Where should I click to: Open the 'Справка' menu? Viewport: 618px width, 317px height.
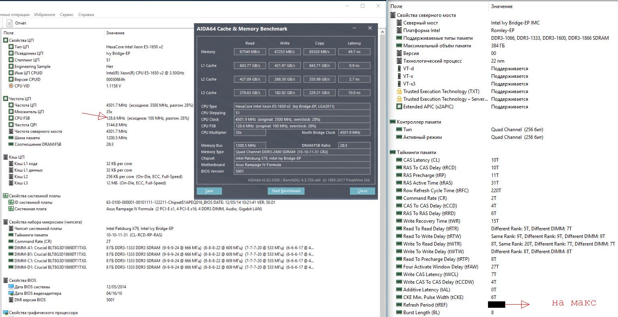(86, 14)
